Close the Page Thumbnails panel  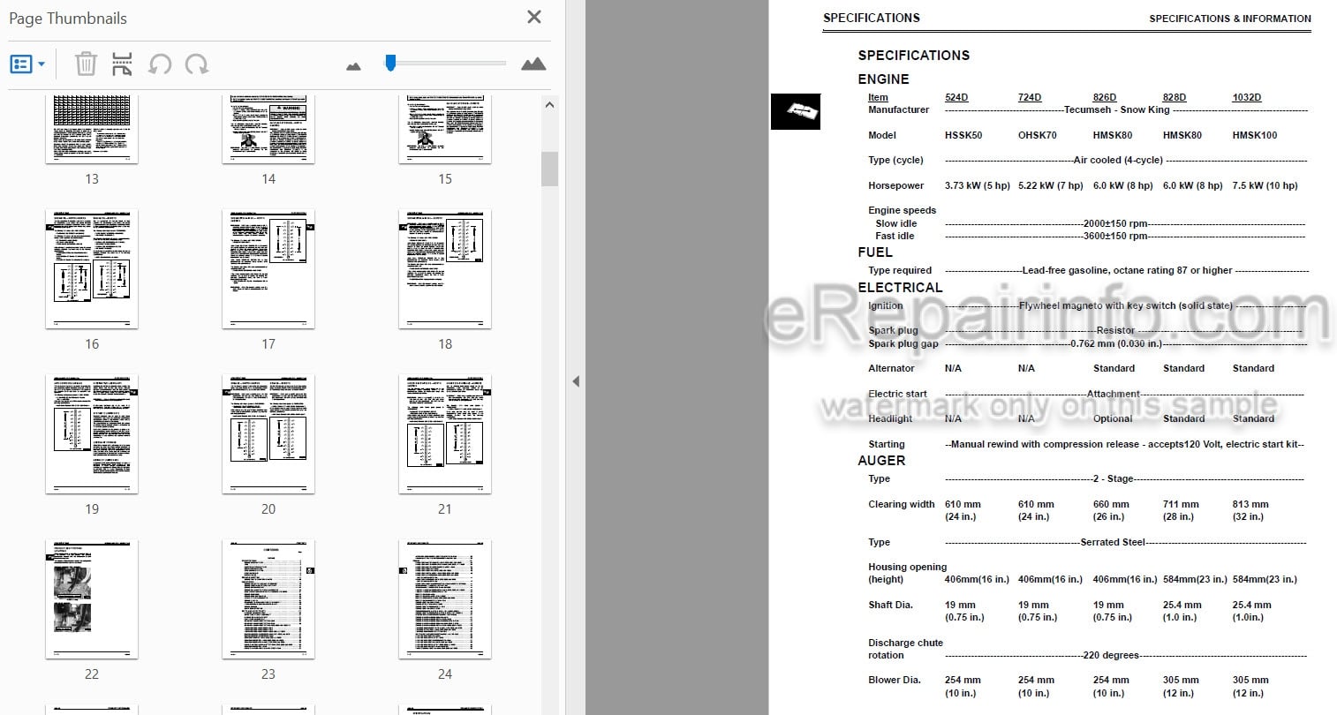coord(534,17)
